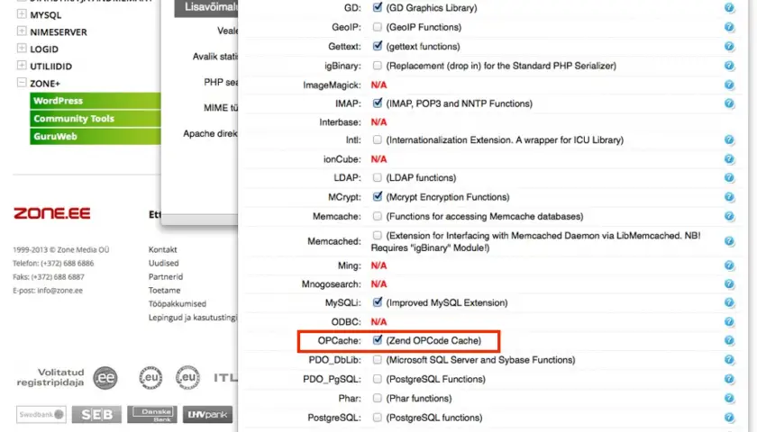Enable the igBinary serializer checkbox

377,65
